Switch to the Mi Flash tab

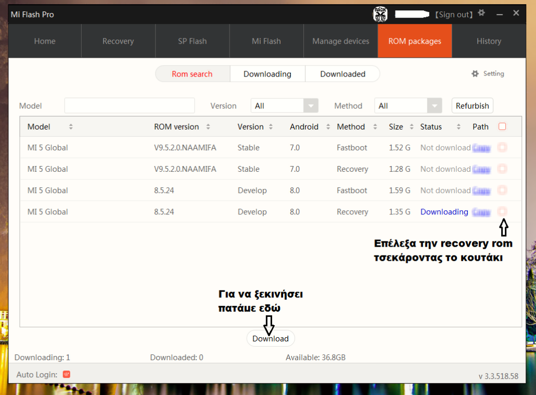click(266, 41)
